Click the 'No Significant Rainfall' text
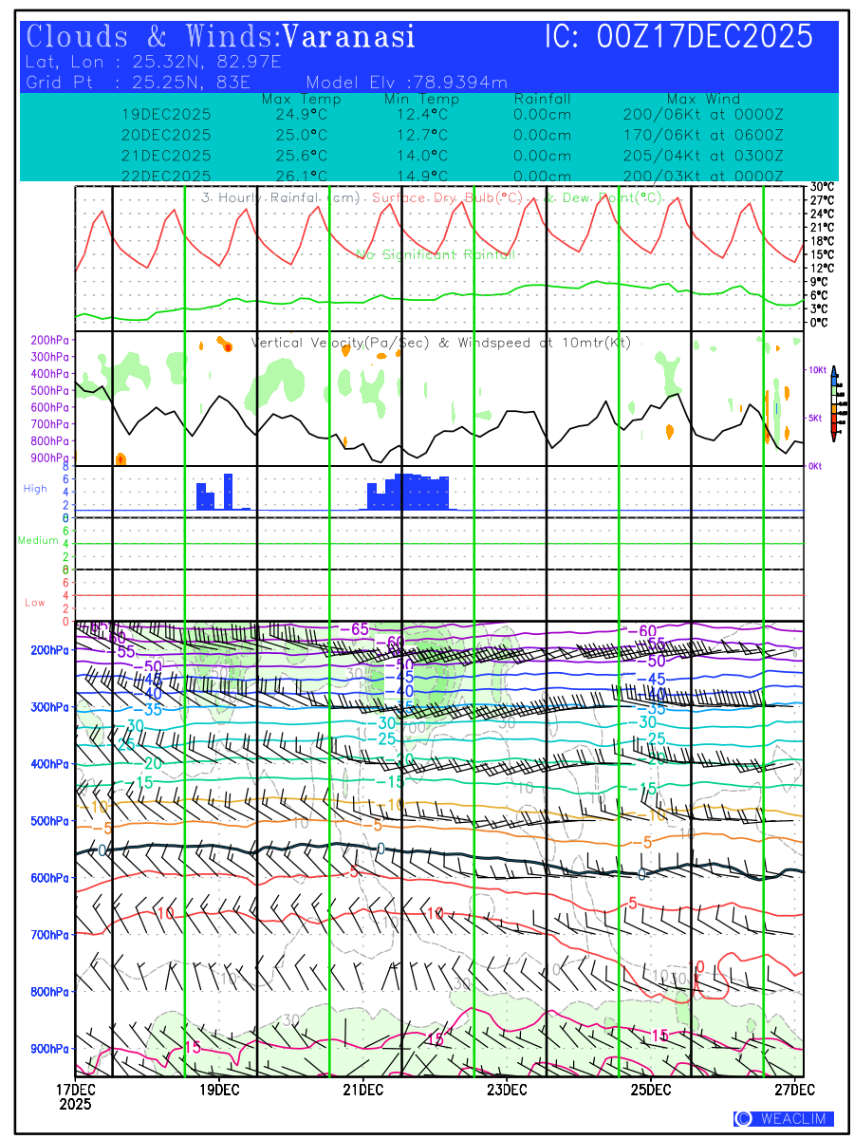854x1139 pixels. (x=436, y=254)
